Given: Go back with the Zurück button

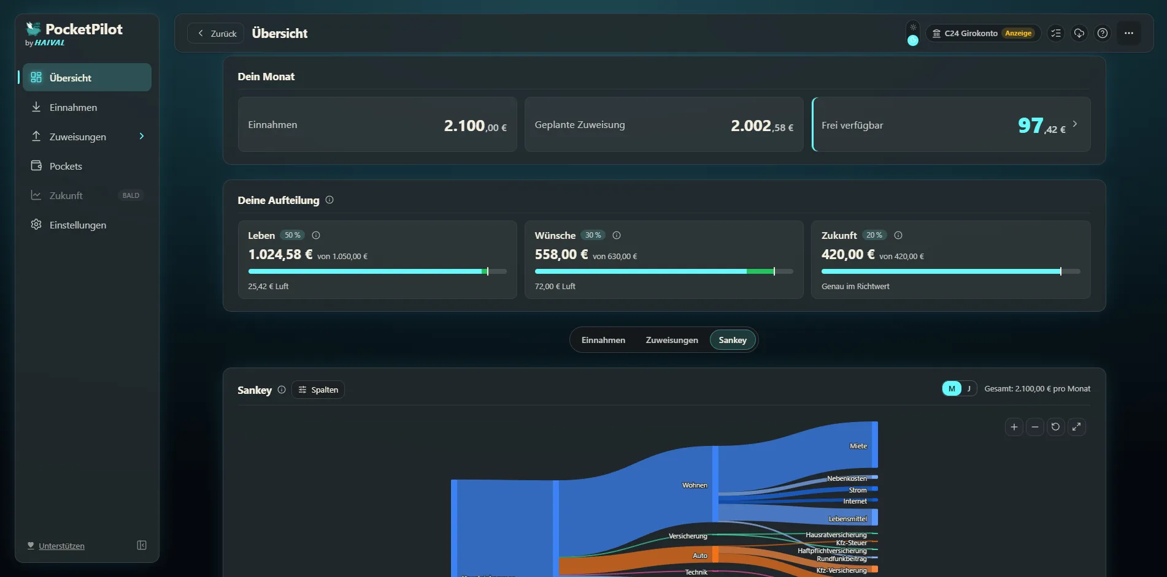Looking at the screenshot, I should coord(216,33).
